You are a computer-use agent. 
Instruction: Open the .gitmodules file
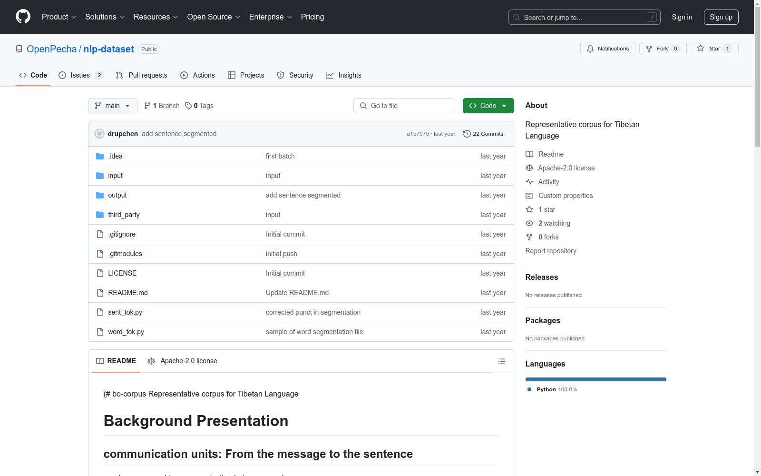125,254
